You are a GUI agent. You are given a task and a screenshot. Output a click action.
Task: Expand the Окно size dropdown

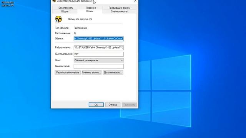(99, 60)
